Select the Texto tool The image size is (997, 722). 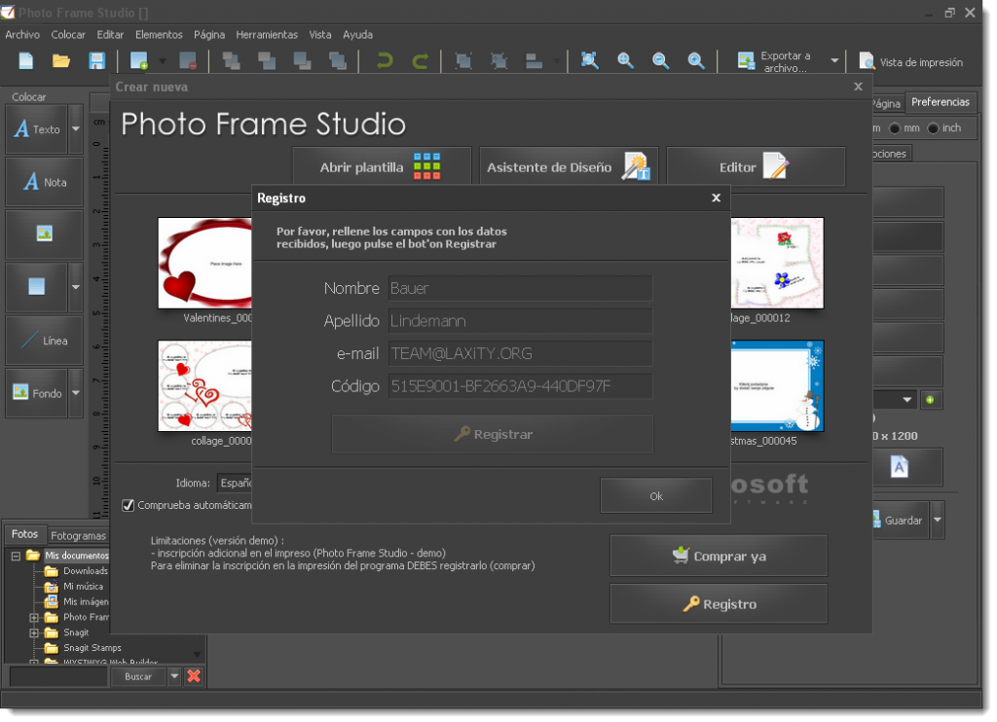(37, 129)
